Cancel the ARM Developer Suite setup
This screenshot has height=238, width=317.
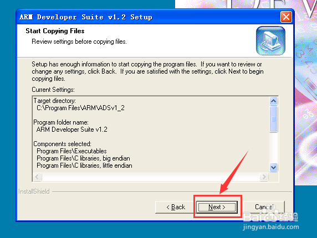pyautogui.click(x=264, y=207)
